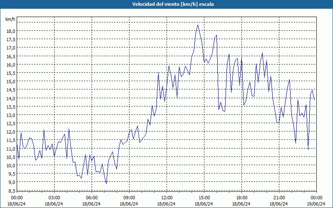Screen dimensions: 333x208
Task: Click the 9,5 y-axis value
Action: (12, 174)
